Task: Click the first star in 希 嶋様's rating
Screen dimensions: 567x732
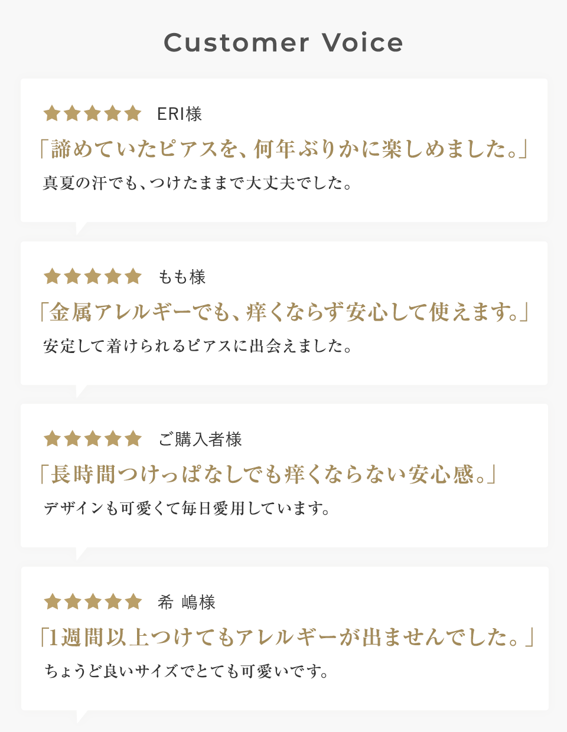Action: point(53,602)
